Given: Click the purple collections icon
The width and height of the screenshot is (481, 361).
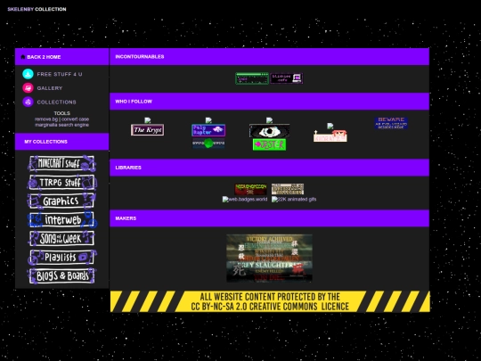Looking at the screenshot, I should click(x=28, y=102).
